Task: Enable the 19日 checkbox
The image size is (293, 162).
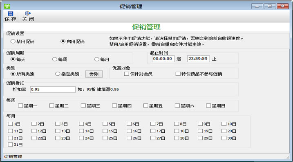Action: coord(200,131)
